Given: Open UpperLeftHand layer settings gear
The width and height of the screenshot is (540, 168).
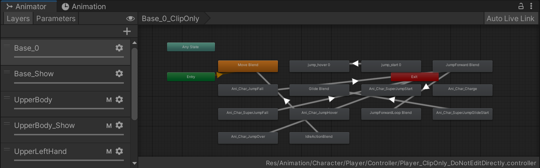Looking at the screenshot, I should [x=119, y=151].
